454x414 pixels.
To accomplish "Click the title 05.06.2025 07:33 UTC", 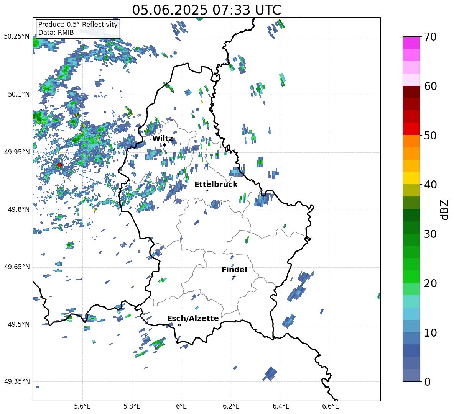I will click(206, 10).
